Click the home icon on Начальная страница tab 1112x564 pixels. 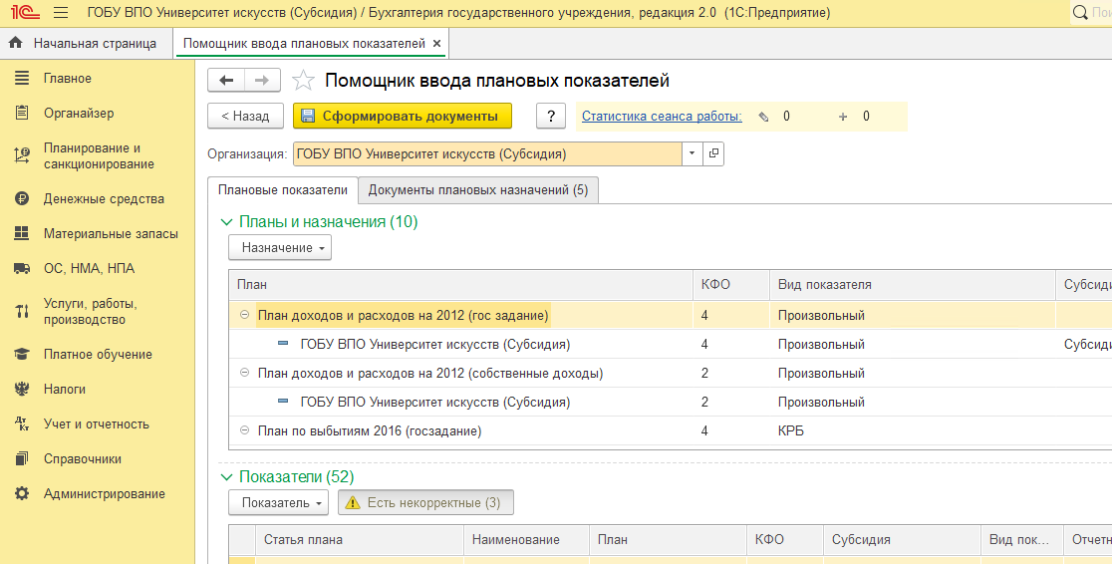coord(16,43)
